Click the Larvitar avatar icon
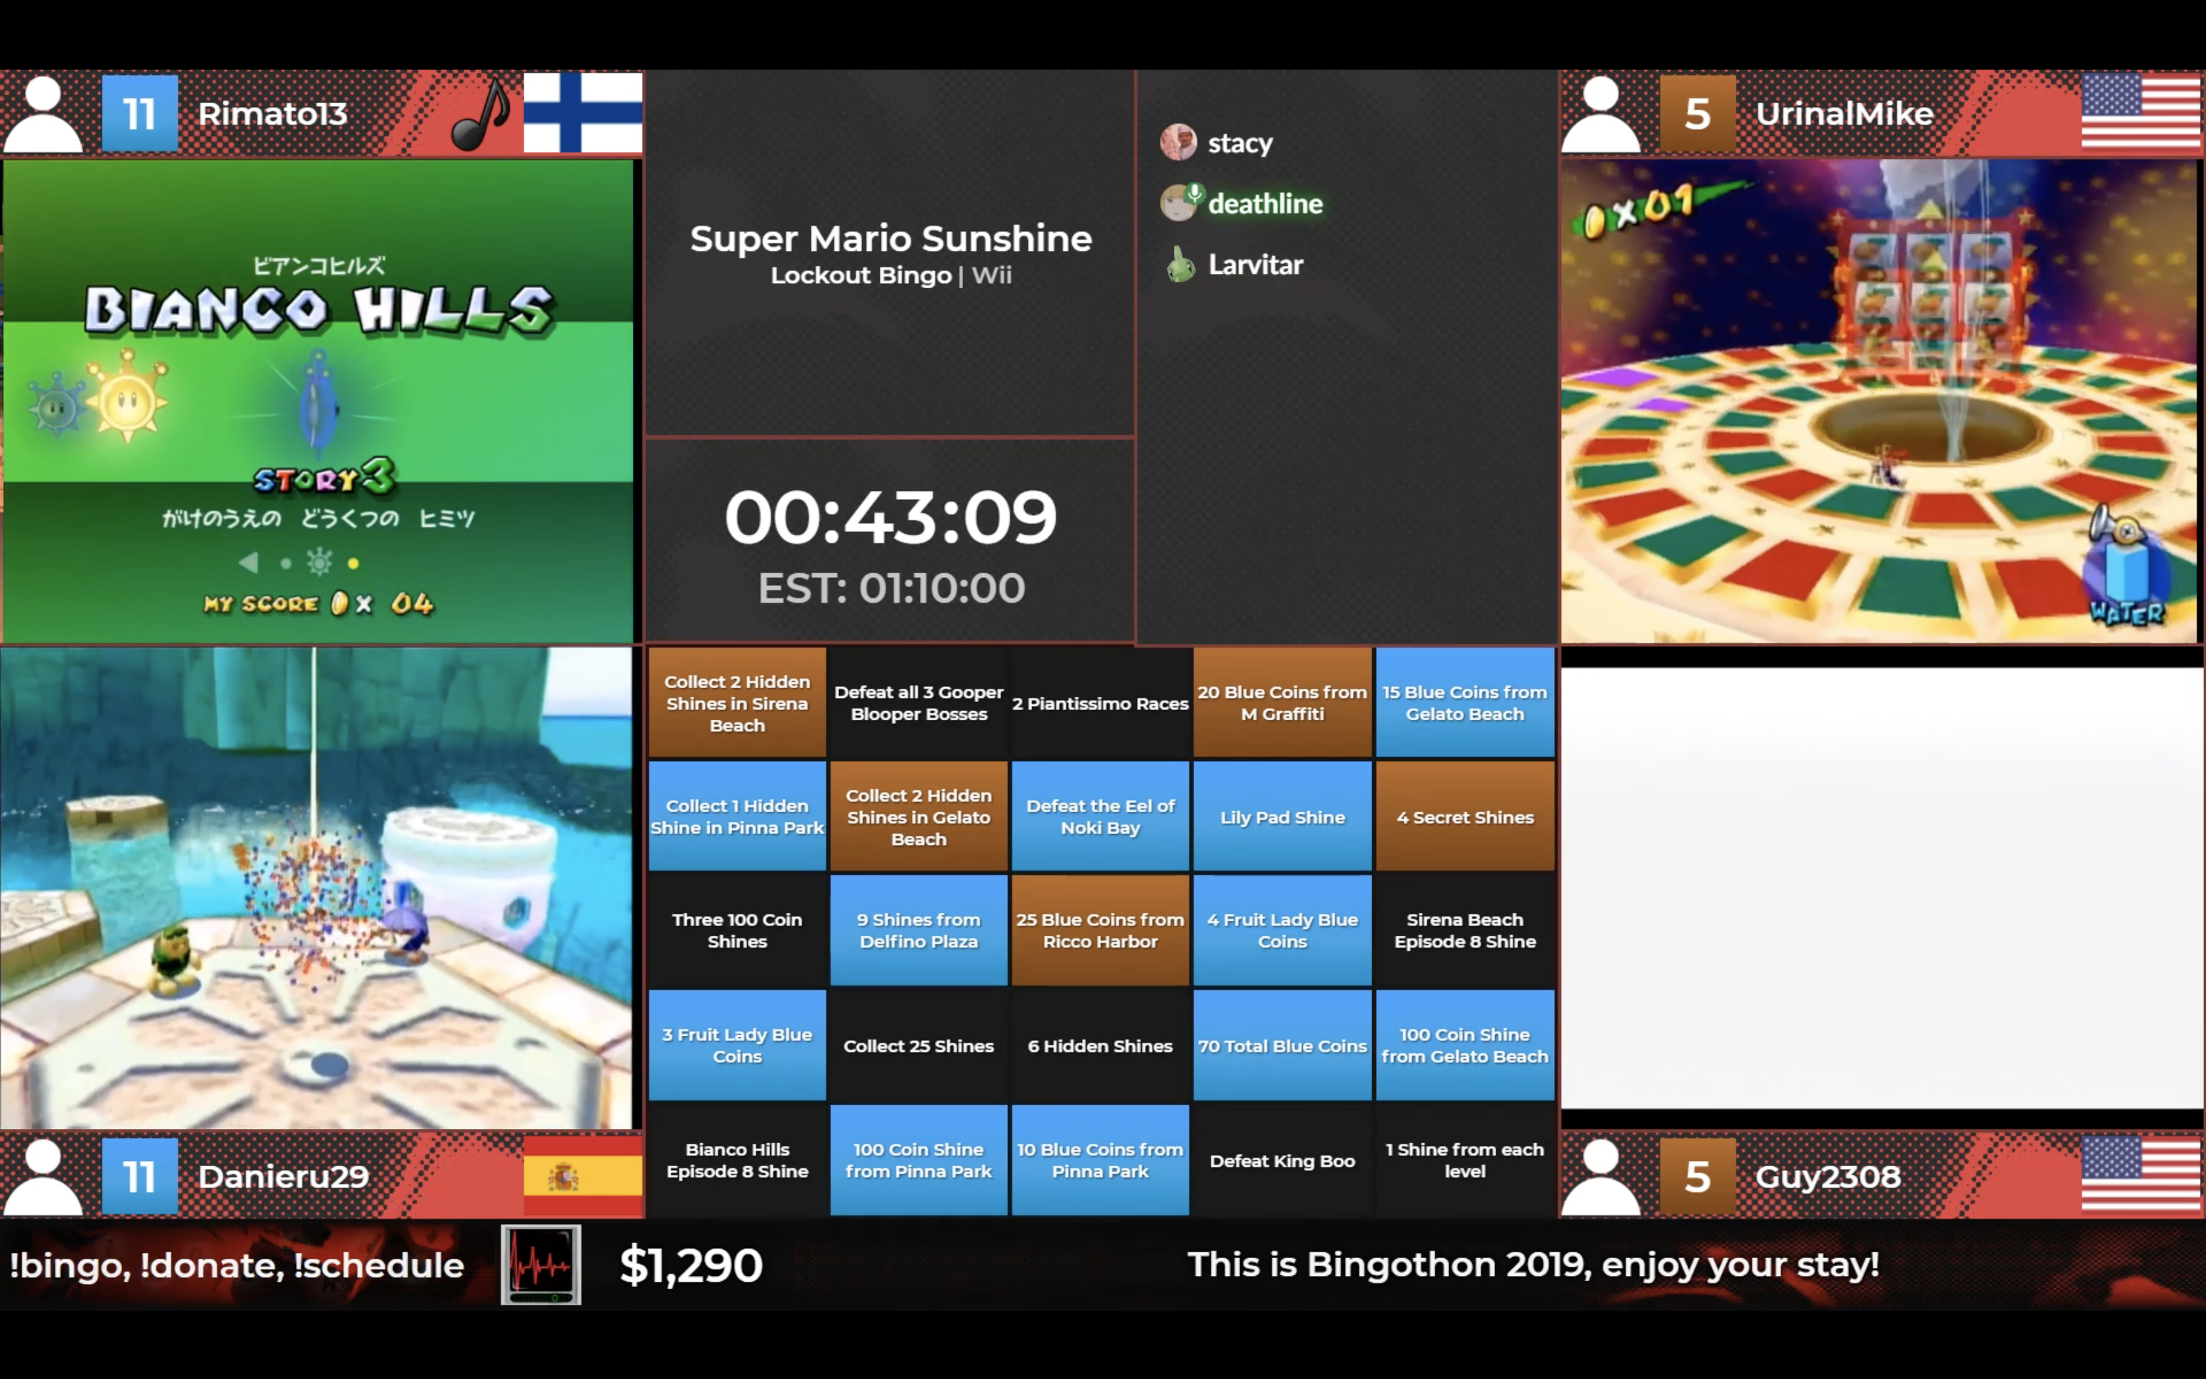The image size is (2206, 1379). click(x=1183, y=264)
